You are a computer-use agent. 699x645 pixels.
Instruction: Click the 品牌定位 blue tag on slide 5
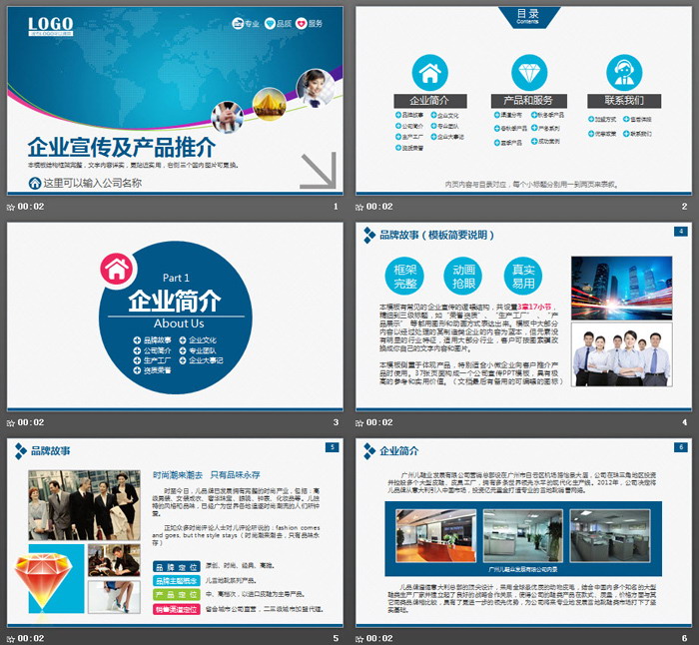177,567
